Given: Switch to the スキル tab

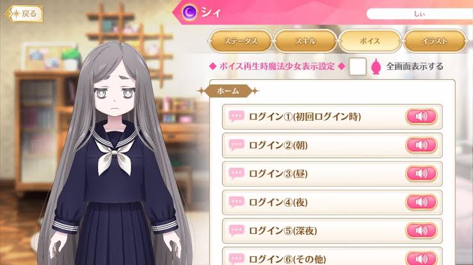Looking at the screenshot, I should click(305, 42).
